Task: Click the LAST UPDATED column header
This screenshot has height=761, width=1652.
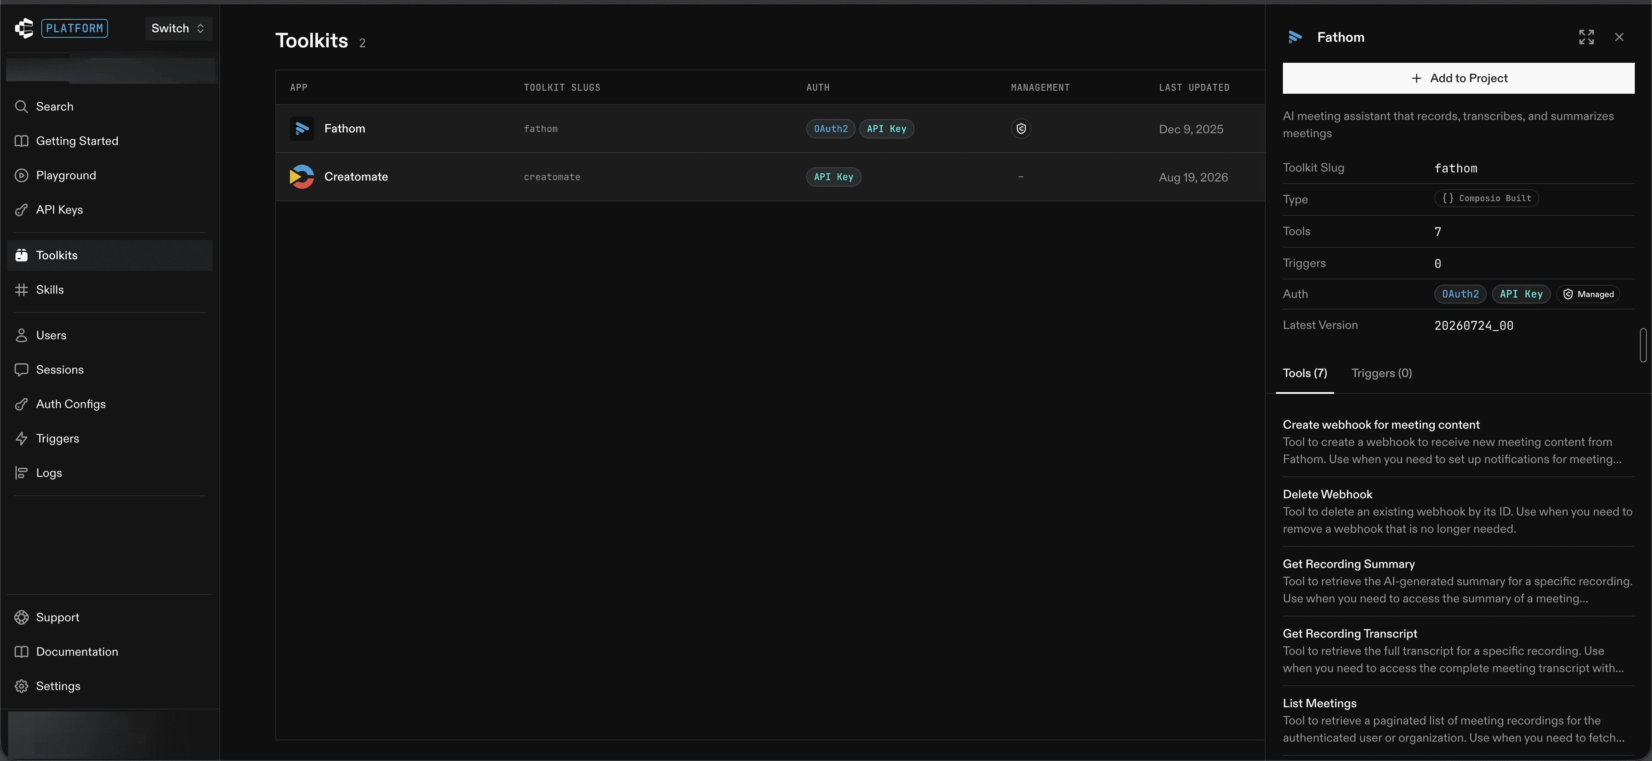Action: click(1194, 87)
